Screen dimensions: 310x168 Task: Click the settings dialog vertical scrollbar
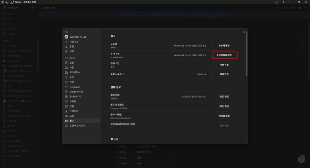pyautogui.click(x=246, y=54)
